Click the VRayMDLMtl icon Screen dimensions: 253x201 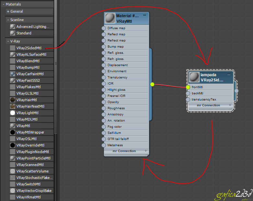tap(13, 119)
